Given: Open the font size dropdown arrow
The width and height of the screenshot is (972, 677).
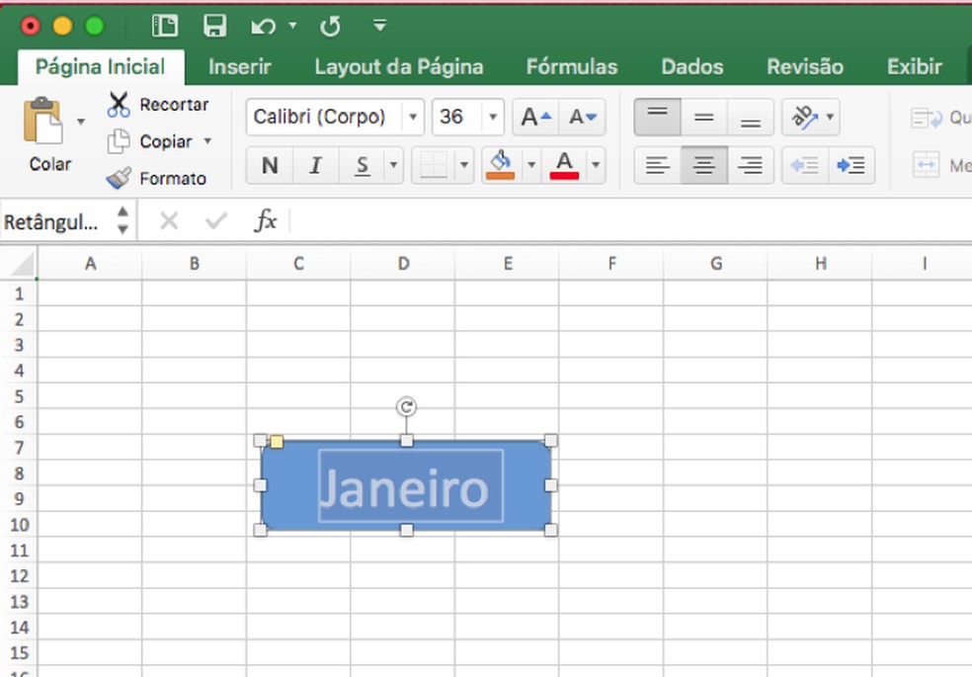Looking at the screenshot, I should [x=493, y=117].
